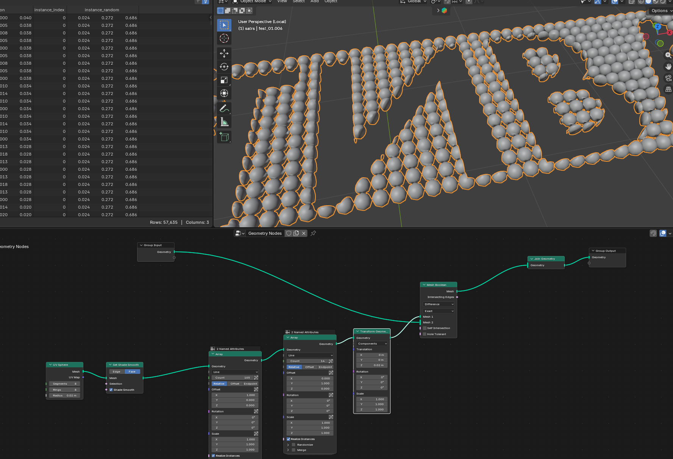The image size is (673, 459).
Task: Select Edge in Set Shade Smooth node
Action: (117, 372)
